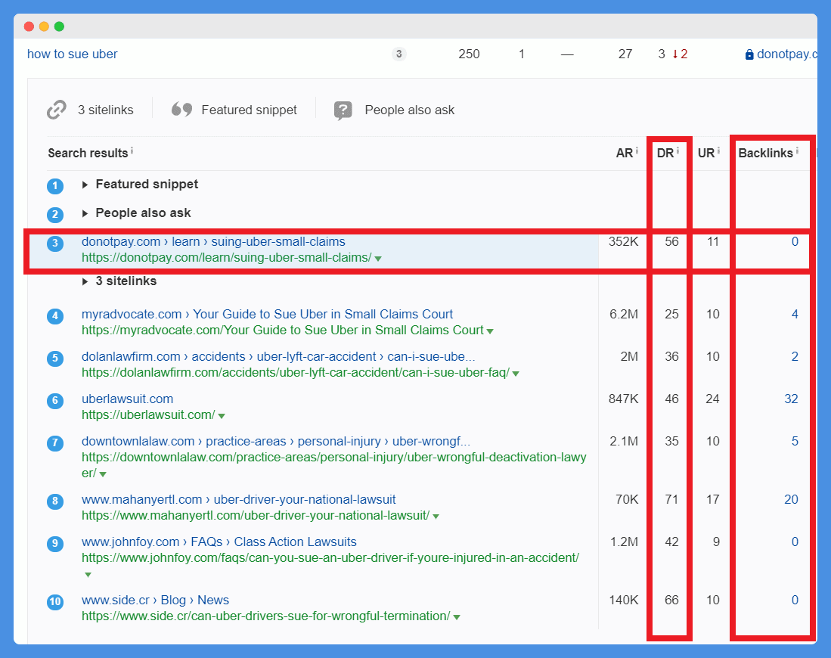
Task: Click backlinks count 2 for dolanlawfirm.com
Action: click(x=795, y=357)
